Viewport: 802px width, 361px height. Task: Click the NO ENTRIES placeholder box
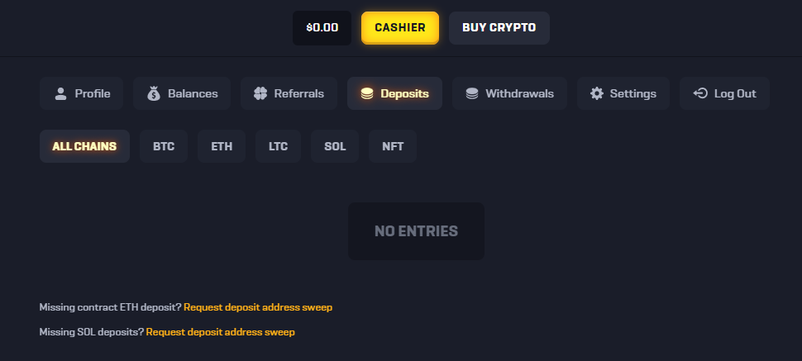[416, 231]
